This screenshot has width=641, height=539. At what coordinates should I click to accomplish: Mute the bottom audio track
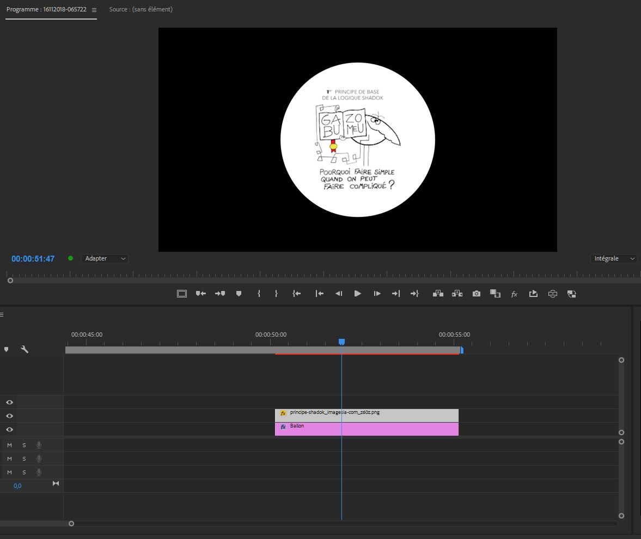coord(9,472)
